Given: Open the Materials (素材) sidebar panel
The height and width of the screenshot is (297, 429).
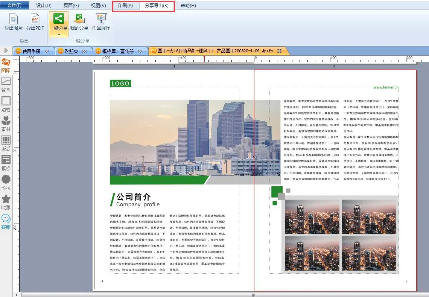Looking at the screenshot, I should click(6, 124).
